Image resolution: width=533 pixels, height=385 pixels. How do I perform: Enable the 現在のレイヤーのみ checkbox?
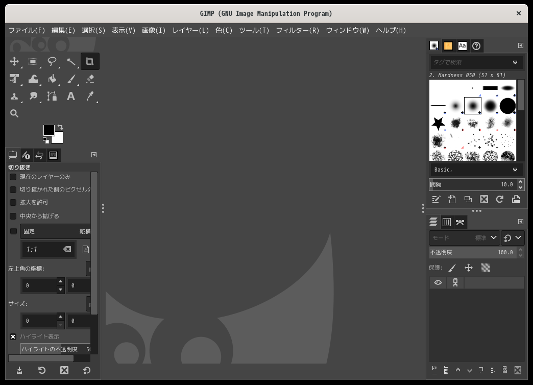pyautogui.click(x=13, y=177)
